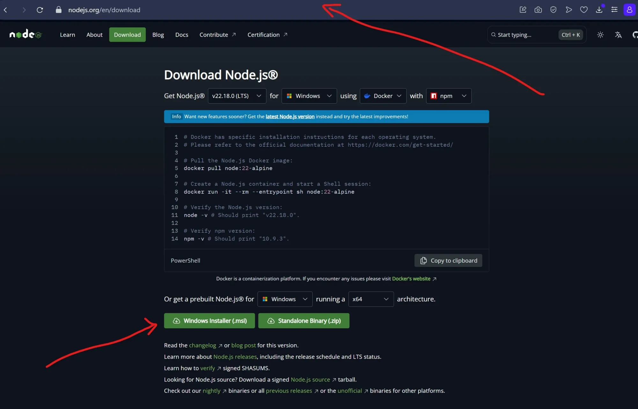Open the Windows platform dropdown after 'for'
Viewport: 638px width, 409px height.
[309, 96]
